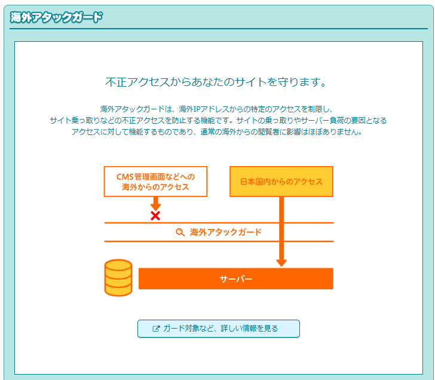Screen dimensions: 435x380
Task: Click the orange database cylinder icon
Action: (118, 278)
